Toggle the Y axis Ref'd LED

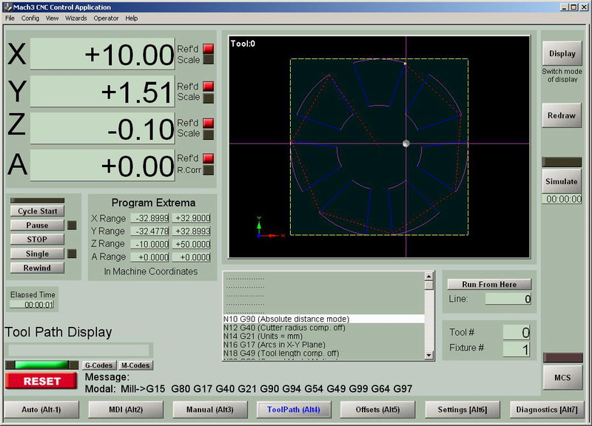(x=209, y=86)
